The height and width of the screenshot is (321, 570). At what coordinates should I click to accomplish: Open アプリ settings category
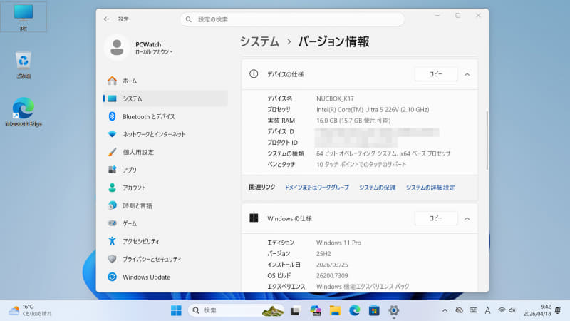pyautogui.click(x=165, y=170)
